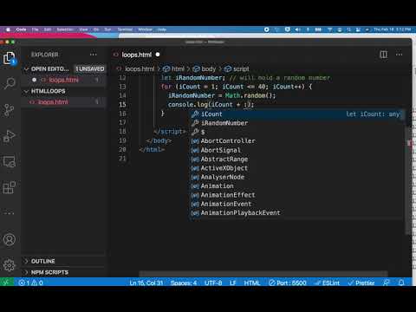The width and height of the screenshot is (416, 312).
Task: Choose AnimationPlaybackEvent from suggestions
Action: tap(296, 212)
